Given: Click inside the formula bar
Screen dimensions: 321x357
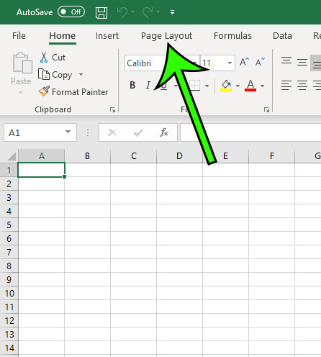Looking at the screenshot, I should (250, 132).
